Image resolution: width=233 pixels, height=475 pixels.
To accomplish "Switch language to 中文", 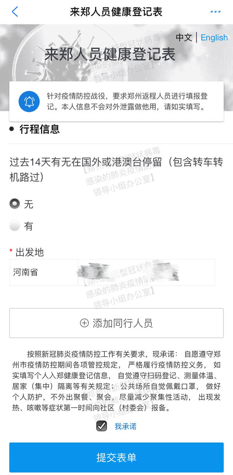I will (184, 37).
